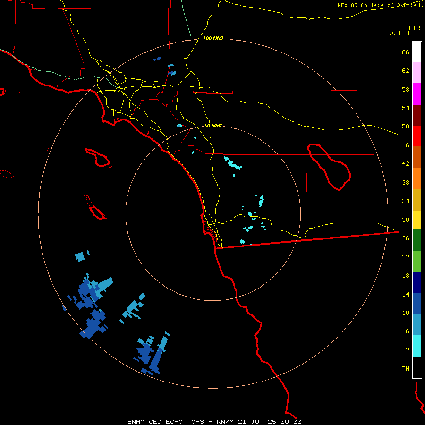Click the '34' legend value label
This screenshot has width=425, height=425.
(x=406, y=201)
